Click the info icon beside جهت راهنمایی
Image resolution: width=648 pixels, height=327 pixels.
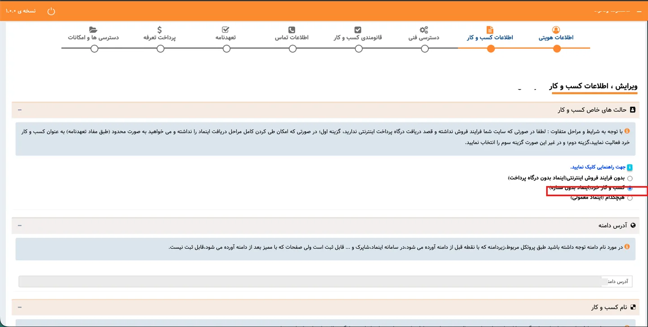(630, 168)
